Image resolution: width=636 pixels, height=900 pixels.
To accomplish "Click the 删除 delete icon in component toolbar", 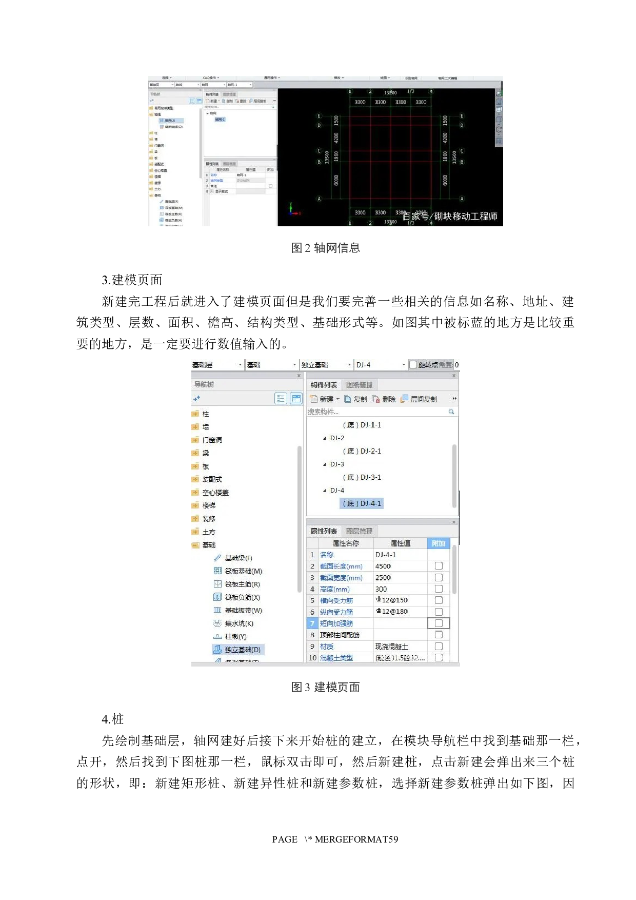I will pos(376,399).
